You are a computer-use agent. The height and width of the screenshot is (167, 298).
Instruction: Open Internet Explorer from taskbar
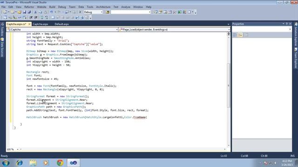[x=20, y=163]
